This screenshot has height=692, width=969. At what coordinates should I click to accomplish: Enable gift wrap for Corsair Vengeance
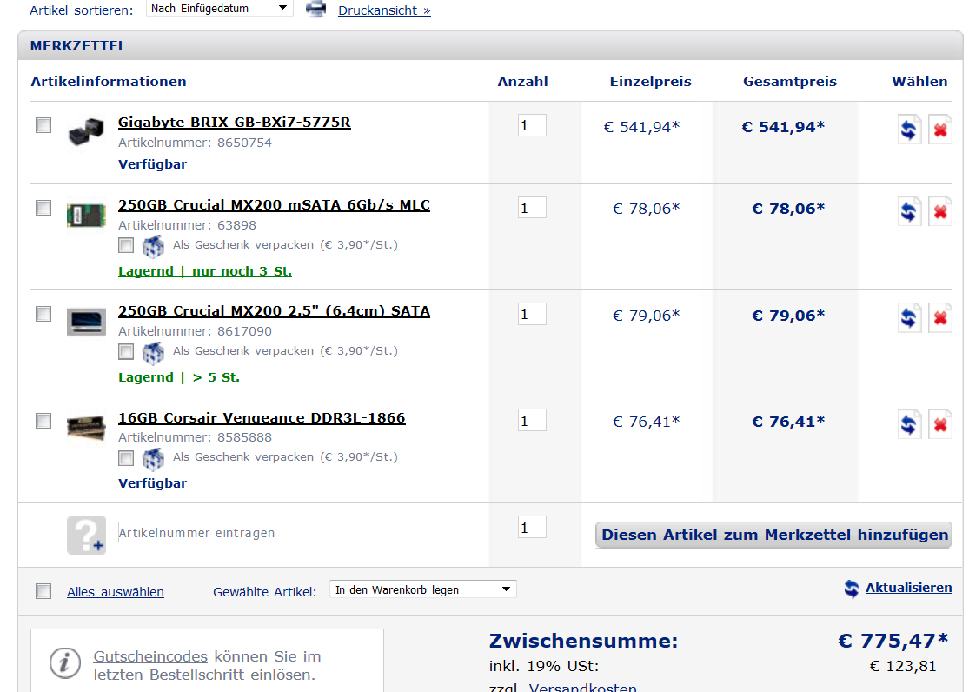pos(126,458)
